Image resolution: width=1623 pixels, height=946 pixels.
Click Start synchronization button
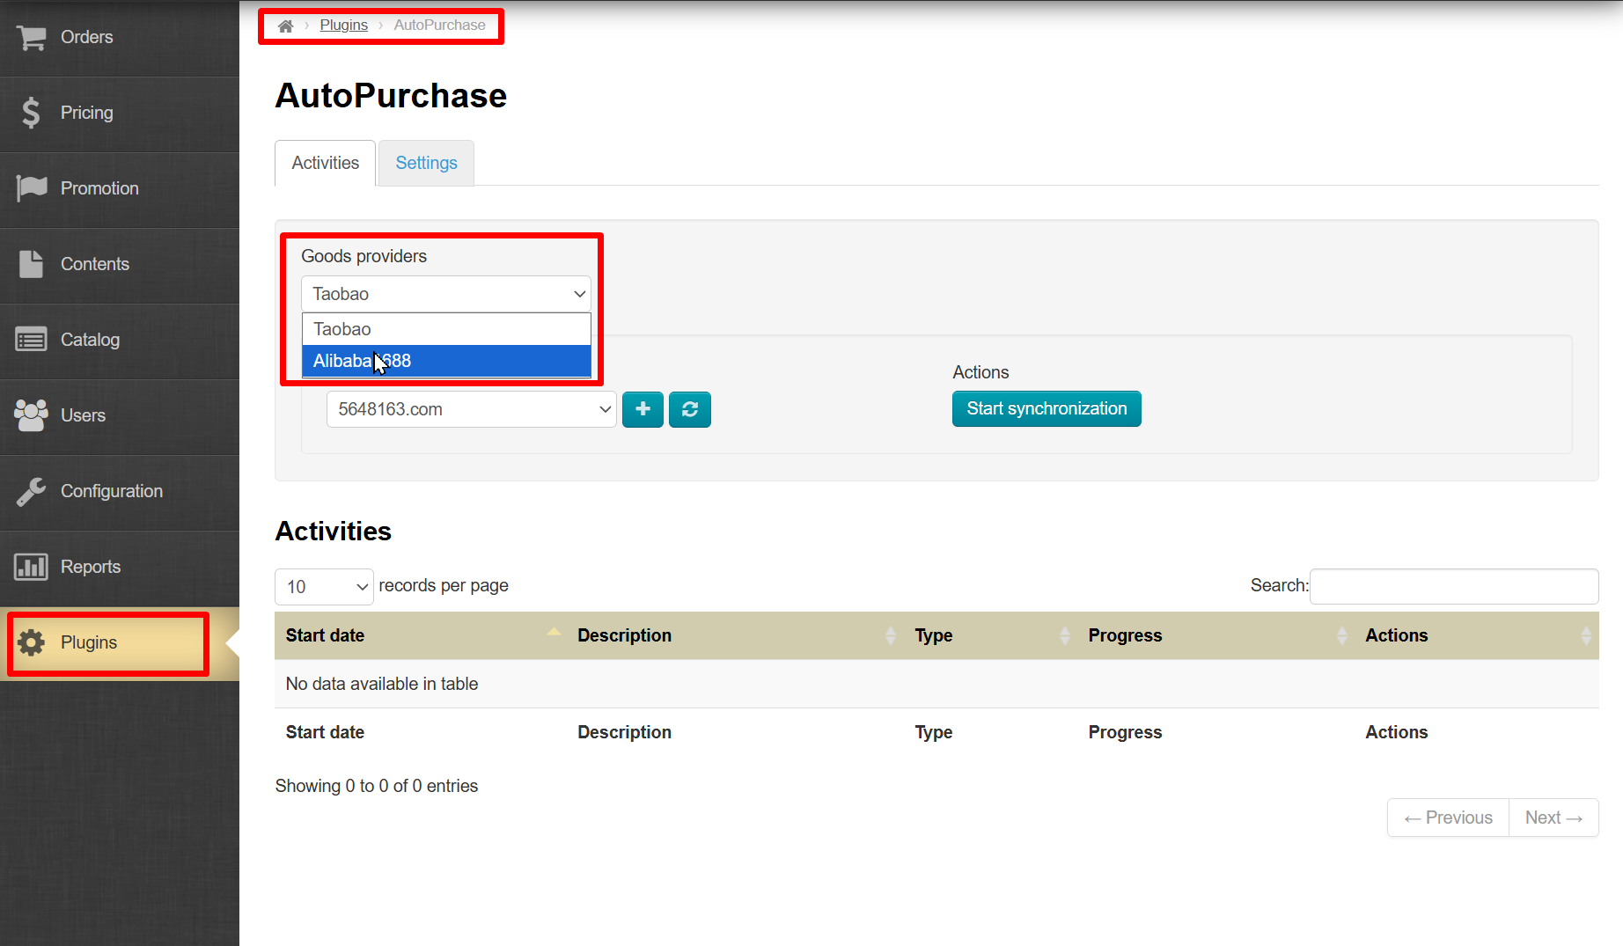click(x=1046, y=408)
